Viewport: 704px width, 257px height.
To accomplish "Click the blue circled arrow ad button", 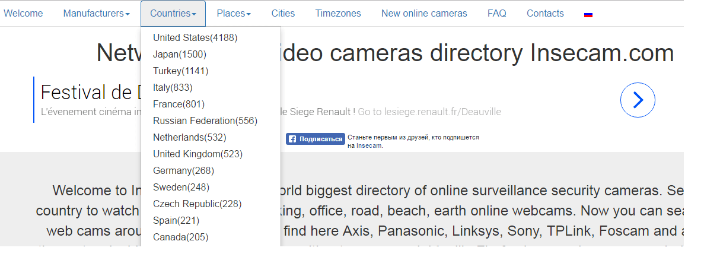I will pyautogui.click(x=638, y=100).
